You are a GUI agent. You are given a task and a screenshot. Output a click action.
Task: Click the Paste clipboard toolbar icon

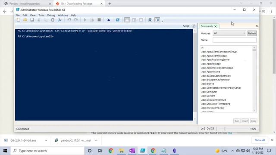[x=53, y=20]
